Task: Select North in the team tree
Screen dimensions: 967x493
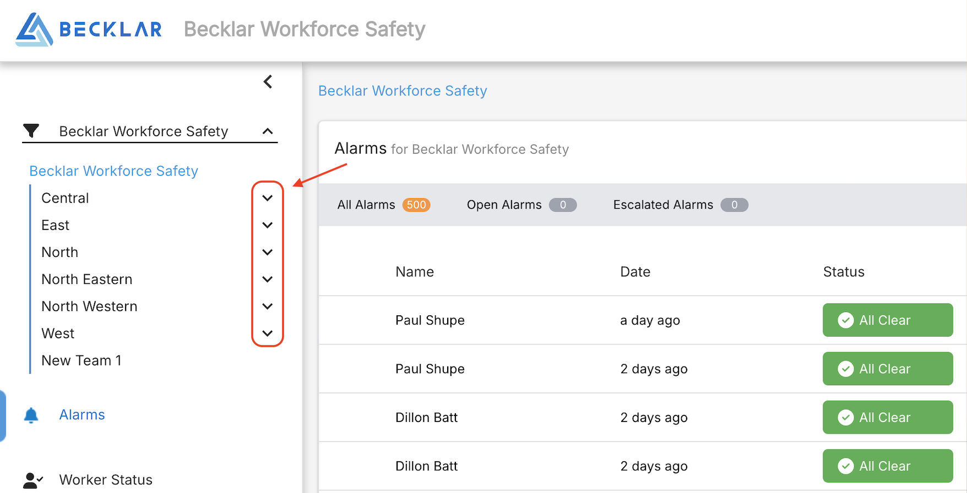Action: coord(59,252)
